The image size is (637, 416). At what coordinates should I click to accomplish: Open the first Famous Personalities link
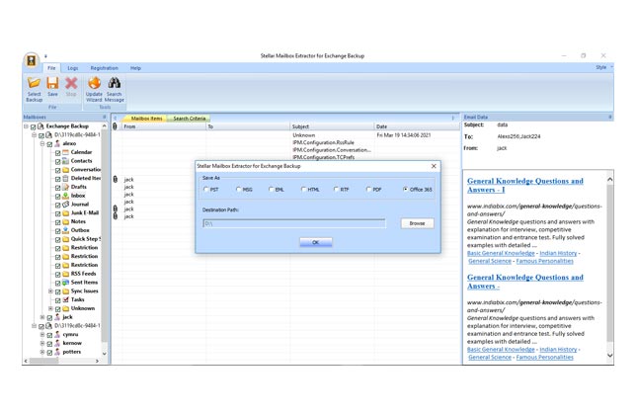(544, 261)
